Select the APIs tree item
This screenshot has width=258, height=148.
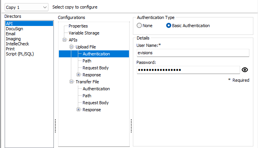pyautogui.click(x=73, y=40)
